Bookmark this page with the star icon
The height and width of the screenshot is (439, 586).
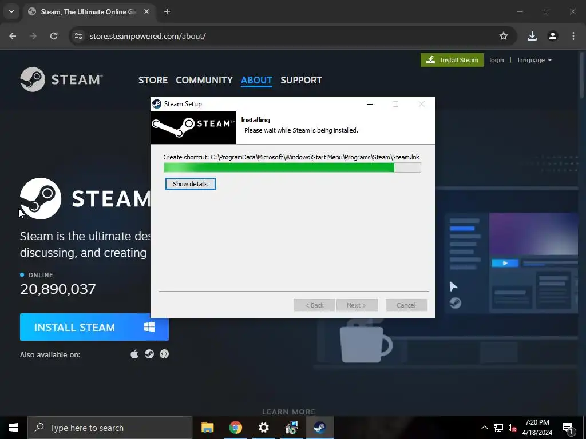pos(504,36)
